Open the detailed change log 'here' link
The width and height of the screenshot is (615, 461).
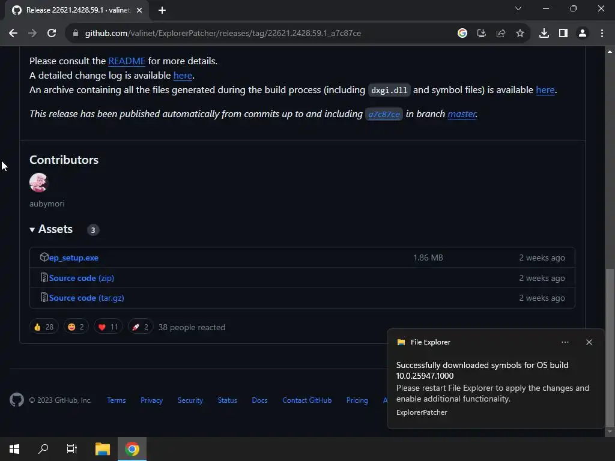[x=183, y=76]
